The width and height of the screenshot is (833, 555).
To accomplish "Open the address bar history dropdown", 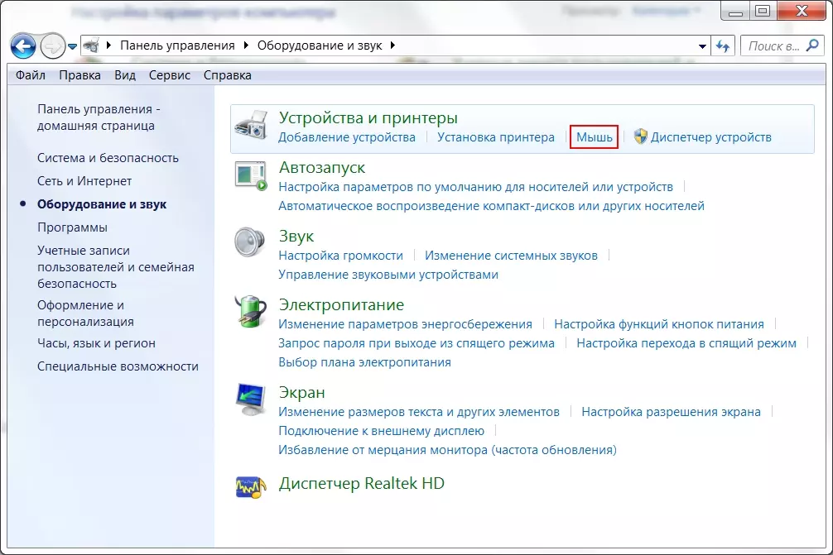I will tap(703, 46).
